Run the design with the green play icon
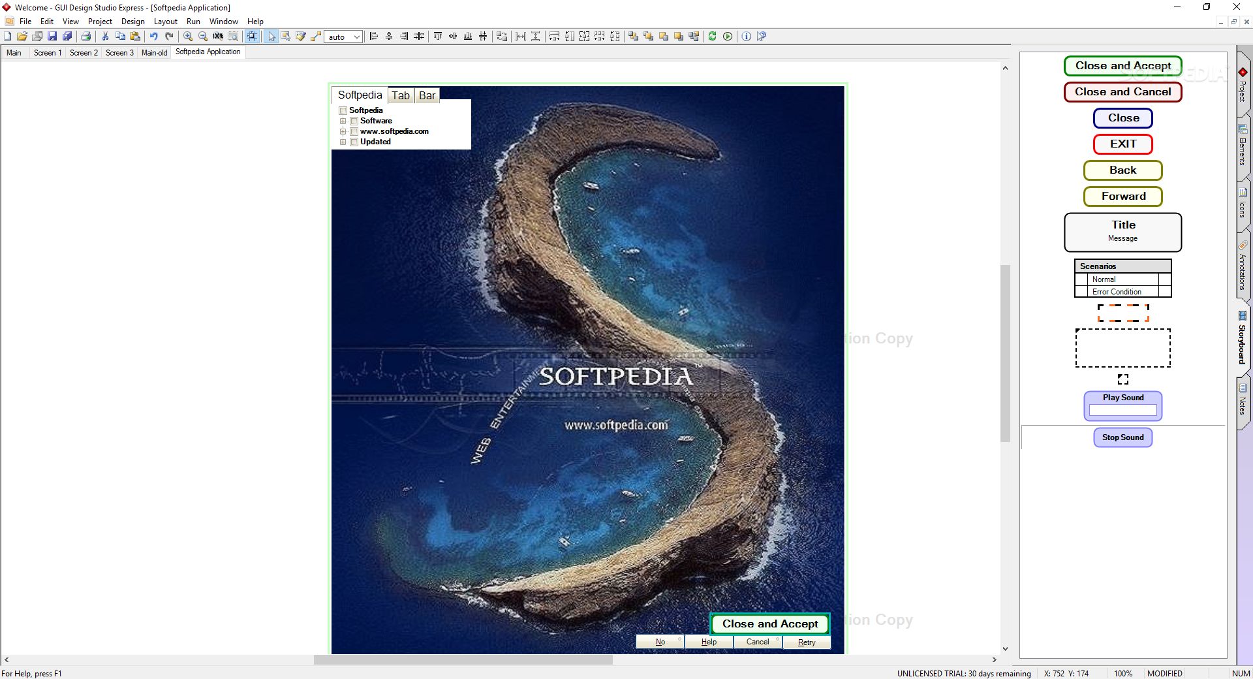The width and height of the screenshot is (1253, 679). [728, 37]
